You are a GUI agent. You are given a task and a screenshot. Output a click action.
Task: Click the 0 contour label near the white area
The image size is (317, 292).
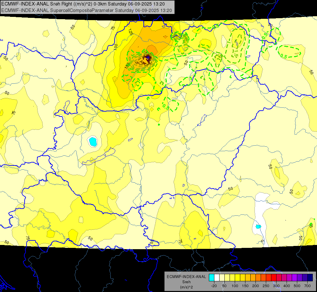tap(262, 241)
